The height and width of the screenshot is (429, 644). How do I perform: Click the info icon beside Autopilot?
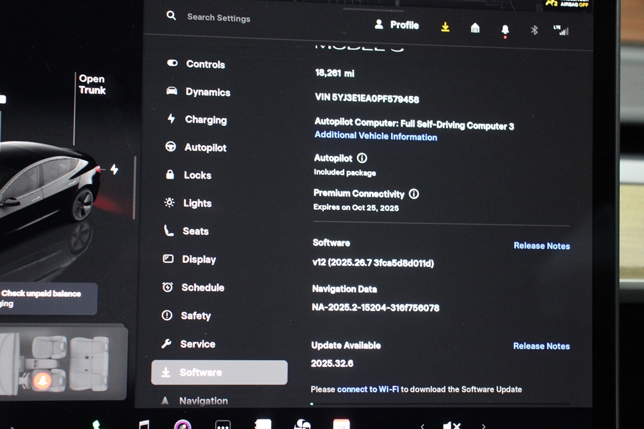pyautogui.click(x=362, y=158)
